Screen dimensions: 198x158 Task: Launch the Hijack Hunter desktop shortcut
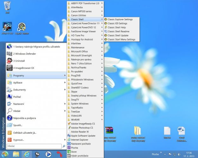22,28
